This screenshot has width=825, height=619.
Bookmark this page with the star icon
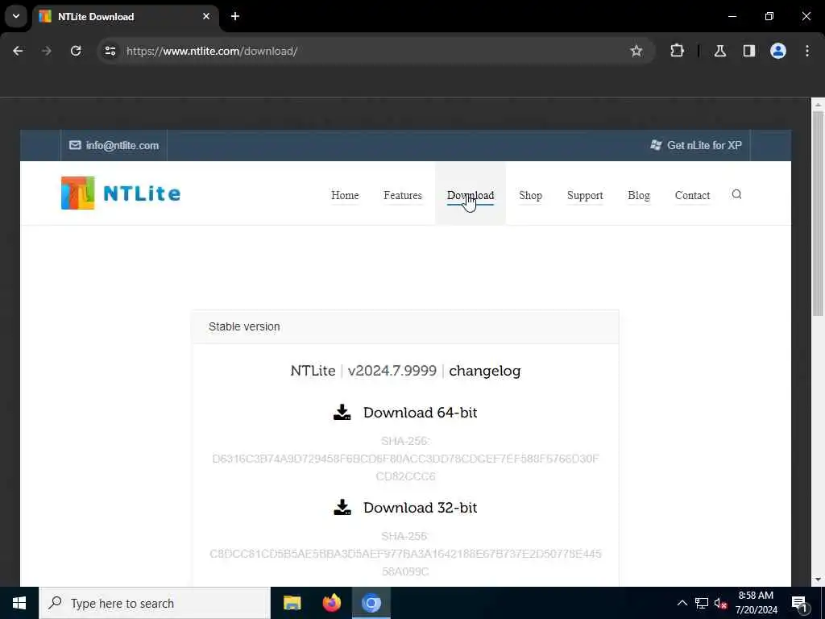(x=636, y=51)
